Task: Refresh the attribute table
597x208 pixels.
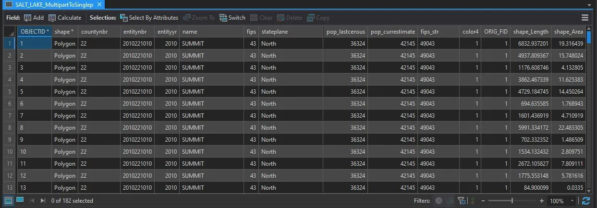Action: click(x=586, y=201)
